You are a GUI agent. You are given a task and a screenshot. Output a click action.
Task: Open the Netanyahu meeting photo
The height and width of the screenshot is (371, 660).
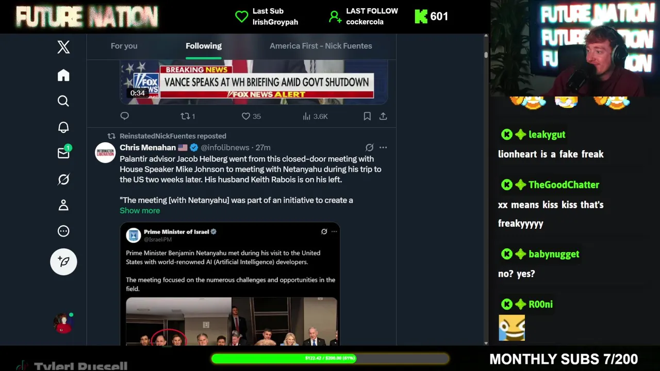(x=232, y=321)
